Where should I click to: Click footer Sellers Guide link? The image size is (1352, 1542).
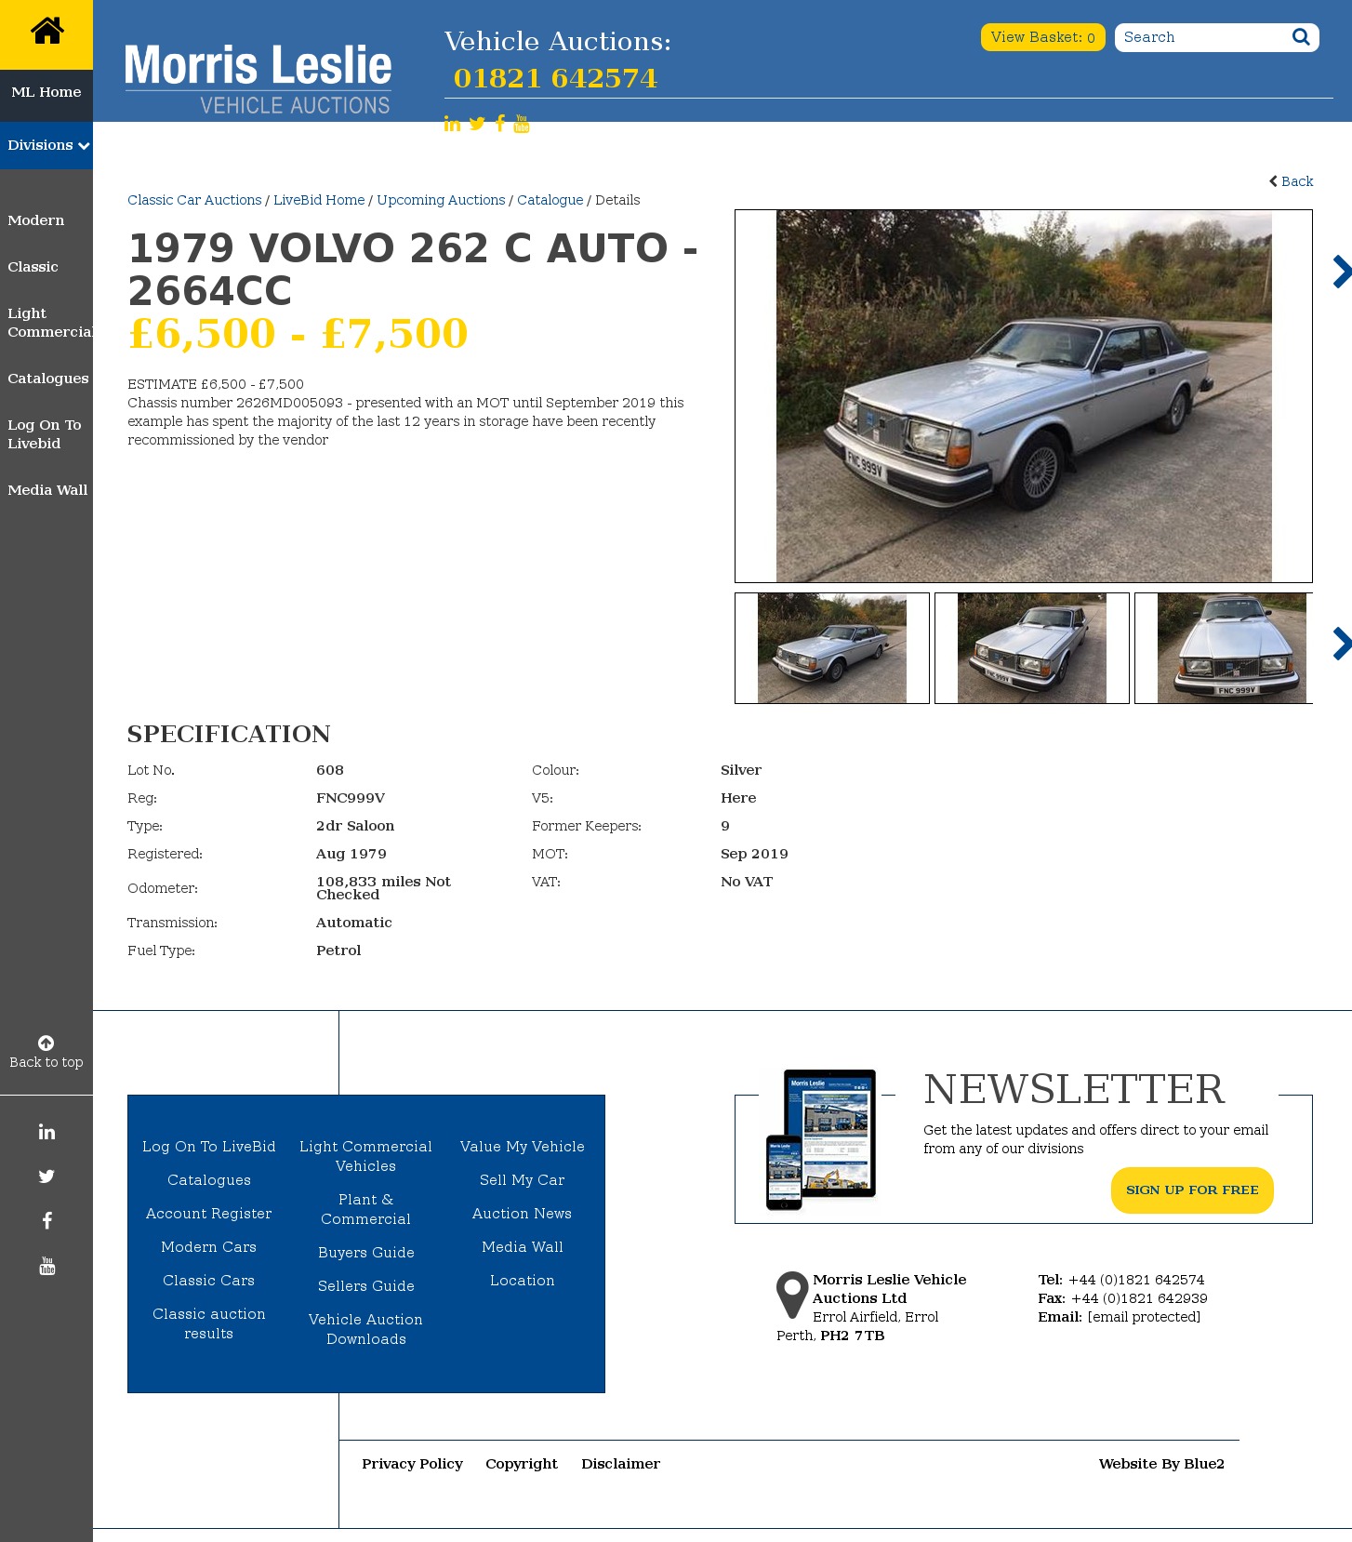[366, 1286]
